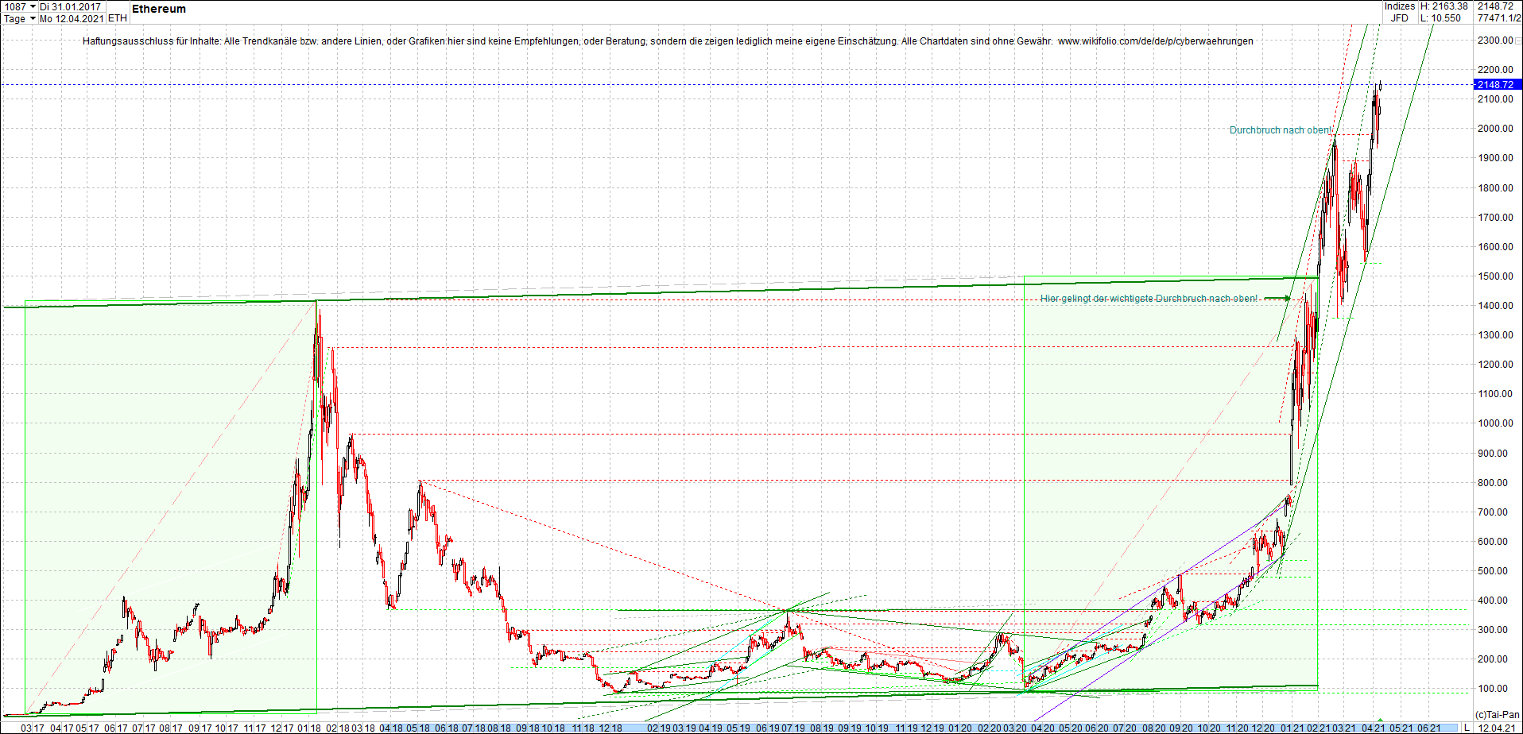
Task: Click the Ethereum chart title
Action: point(159,9)
